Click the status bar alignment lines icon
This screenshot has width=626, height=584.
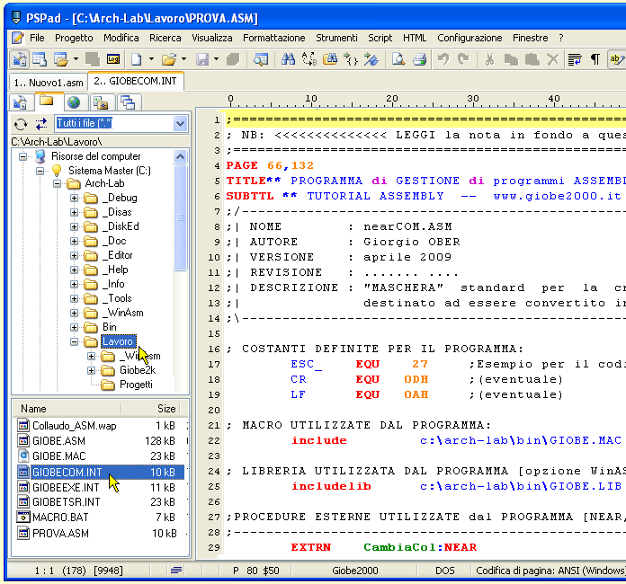tap(176, 571)
